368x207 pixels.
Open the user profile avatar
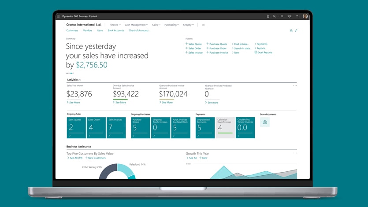tap(305, 16)
